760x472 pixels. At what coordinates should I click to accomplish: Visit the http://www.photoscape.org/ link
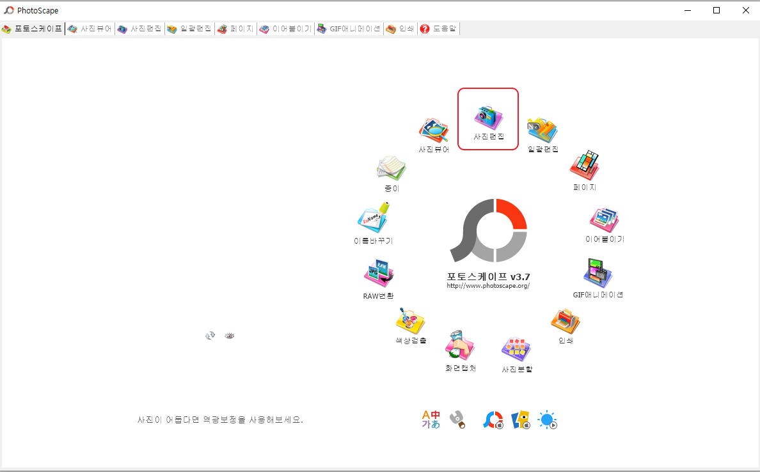(488, 286)
